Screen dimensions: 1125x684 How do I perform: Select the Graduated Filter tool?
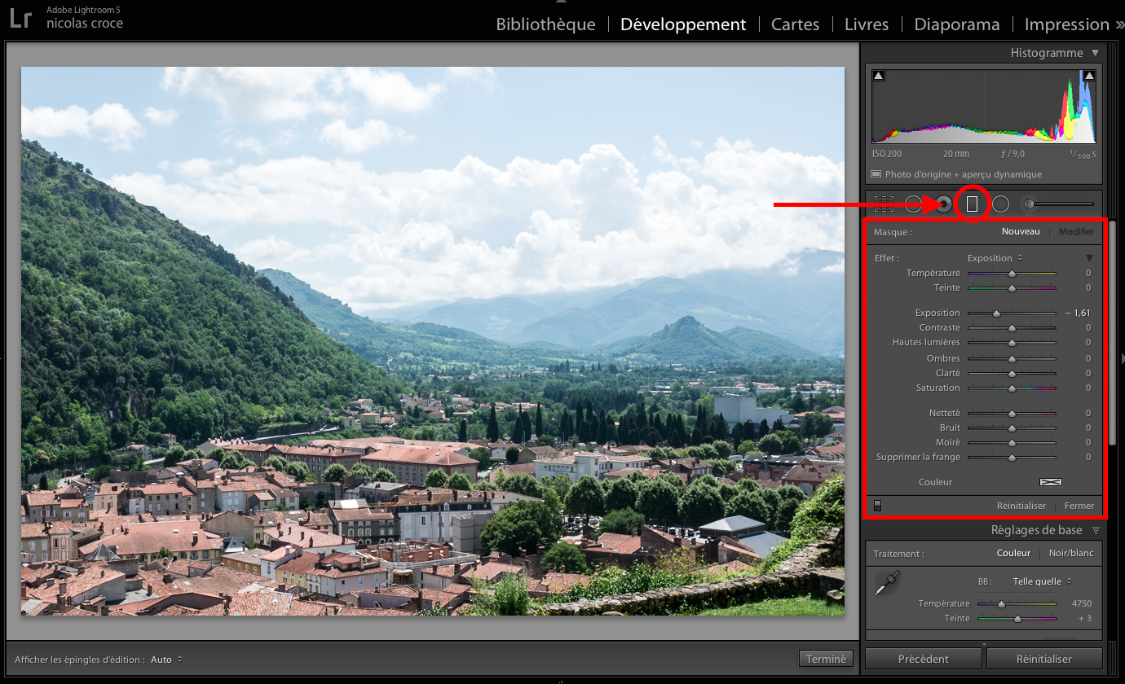[x=973, y=204]
